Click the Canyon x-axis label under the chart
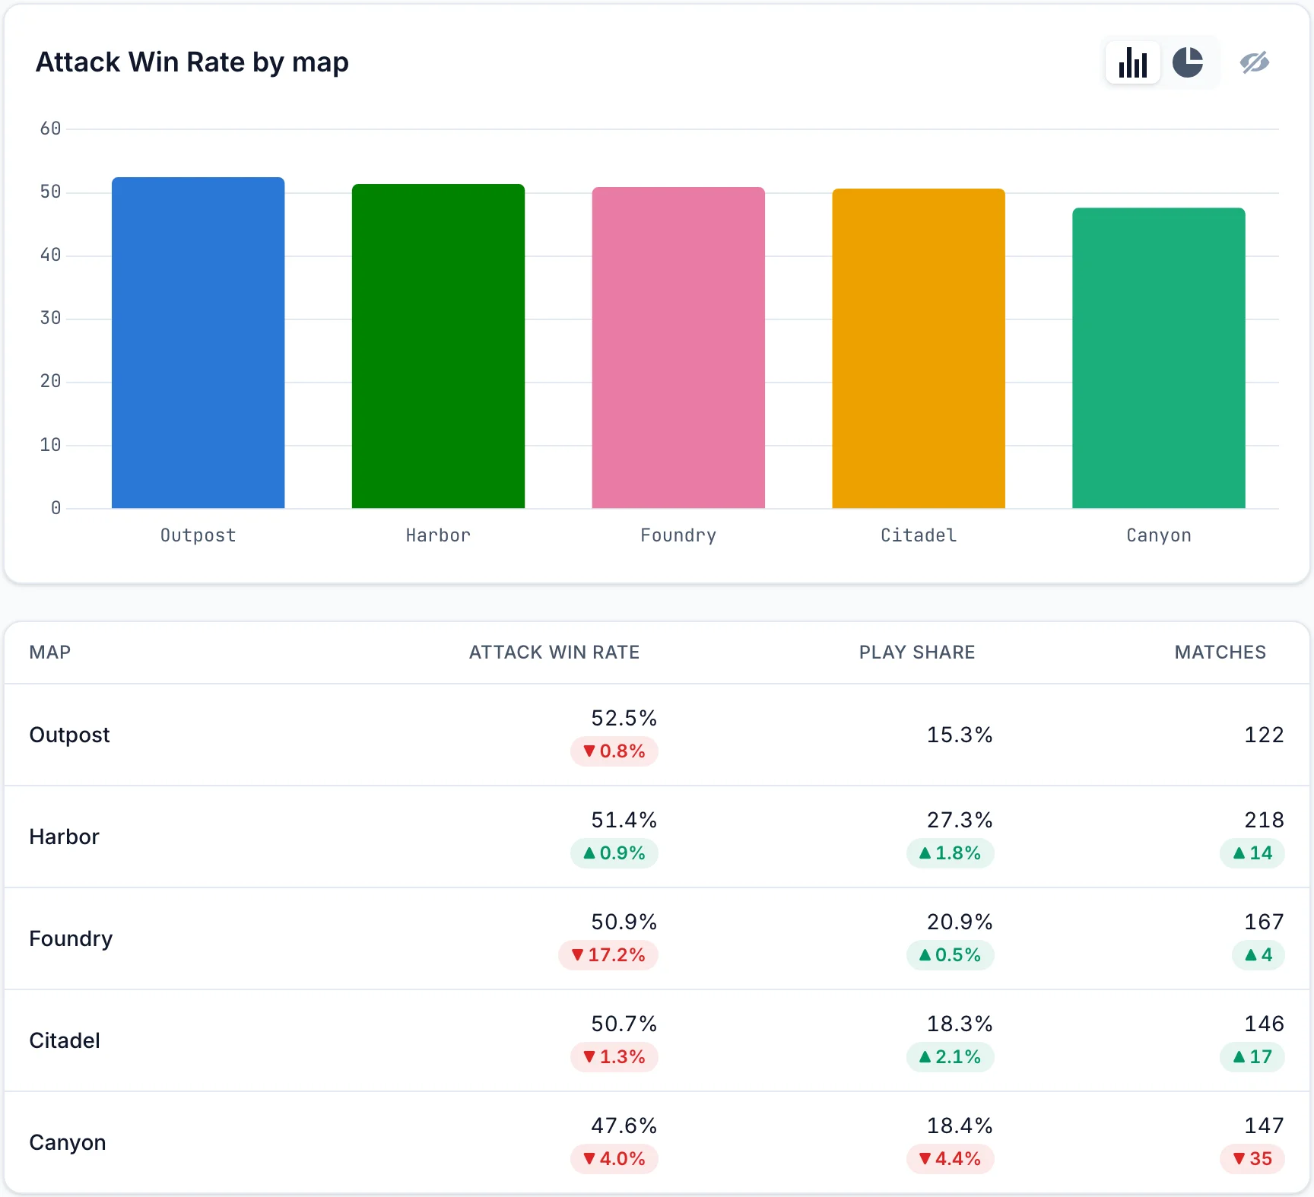The width and height of the screenshot is (1314, 1197). 1159,535
